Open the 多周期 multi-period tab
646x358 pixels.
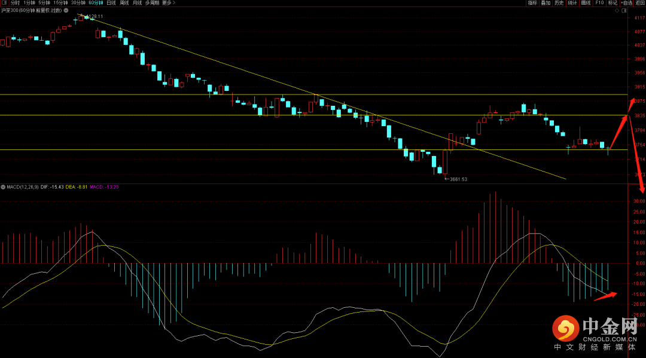(152, 3)
